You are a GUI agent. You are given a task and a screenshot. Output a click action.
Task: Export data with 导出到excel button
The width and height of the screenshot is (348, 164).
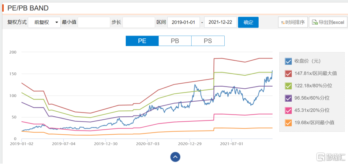pyautogui.click(x=328, y=22)
